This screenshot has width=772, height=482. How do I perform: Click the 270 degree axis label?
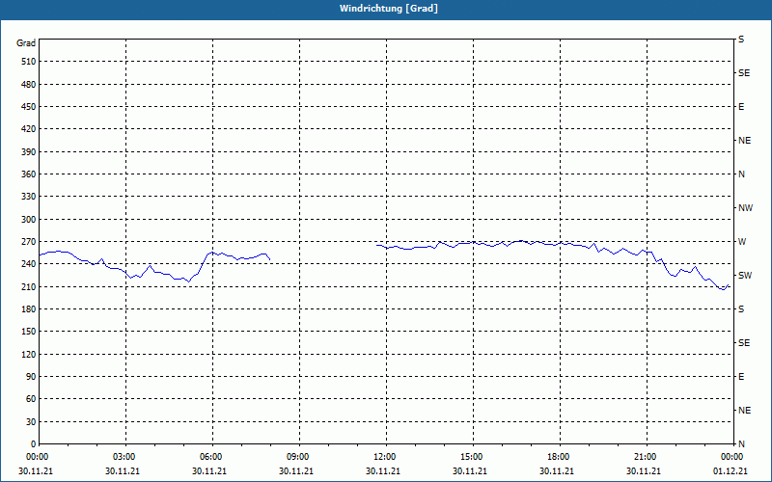(x=29, y=242)
